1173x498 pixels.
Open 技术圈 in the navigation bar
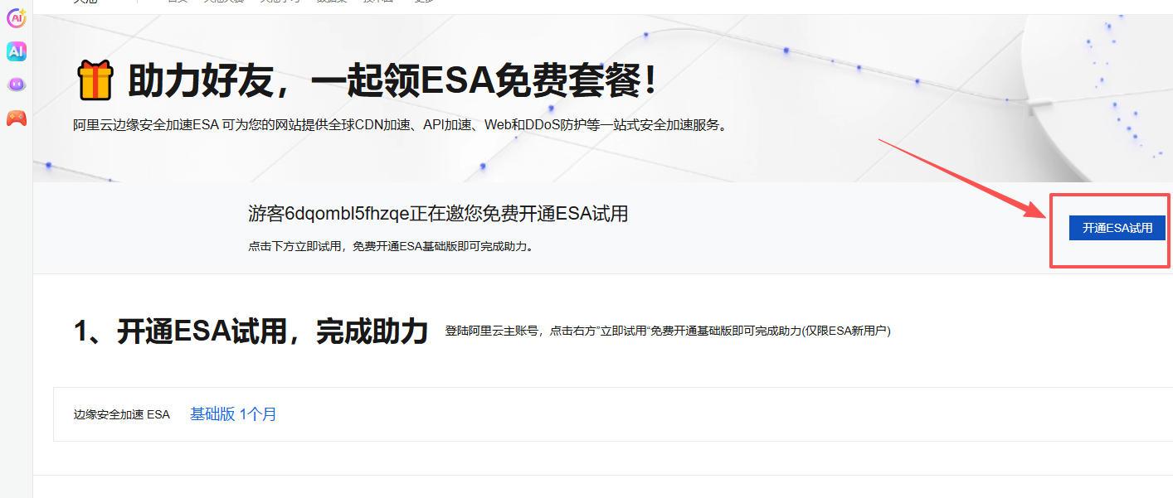pyautogui.click(x=377, y=2)
